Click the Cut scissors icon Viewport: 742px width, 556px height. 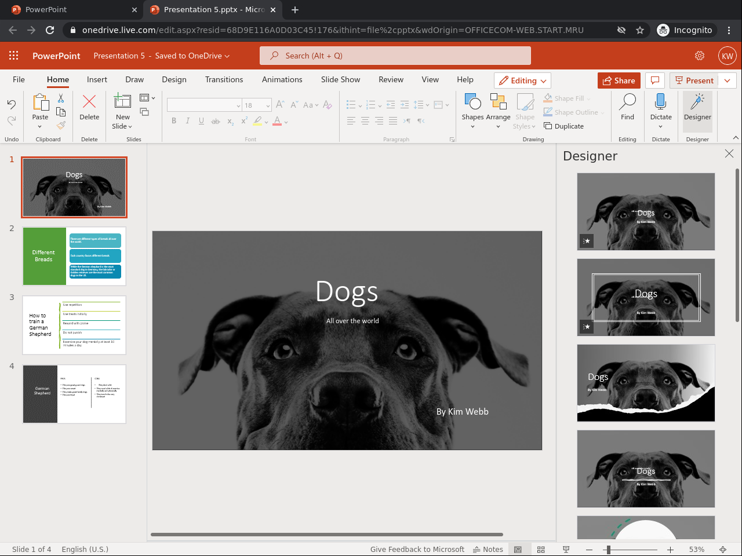tap(61, 99)
